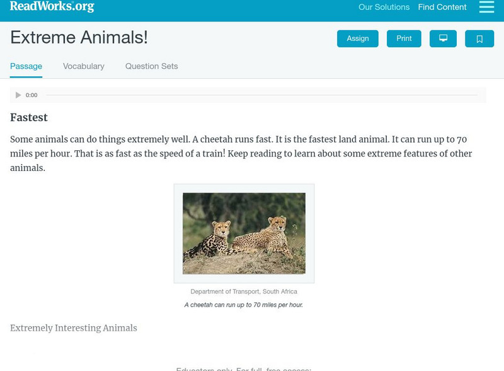Click the Fastest heading
This screenshot has height=371, width=504.
pyautogui.click(x=29, y=117)
